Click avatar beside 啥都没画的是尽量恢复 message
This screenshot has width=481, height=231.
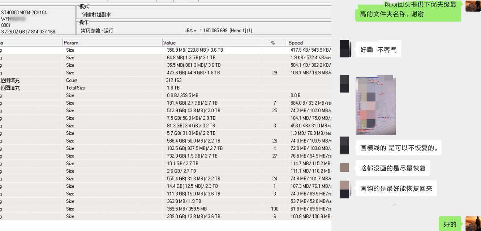pos(345,167)
